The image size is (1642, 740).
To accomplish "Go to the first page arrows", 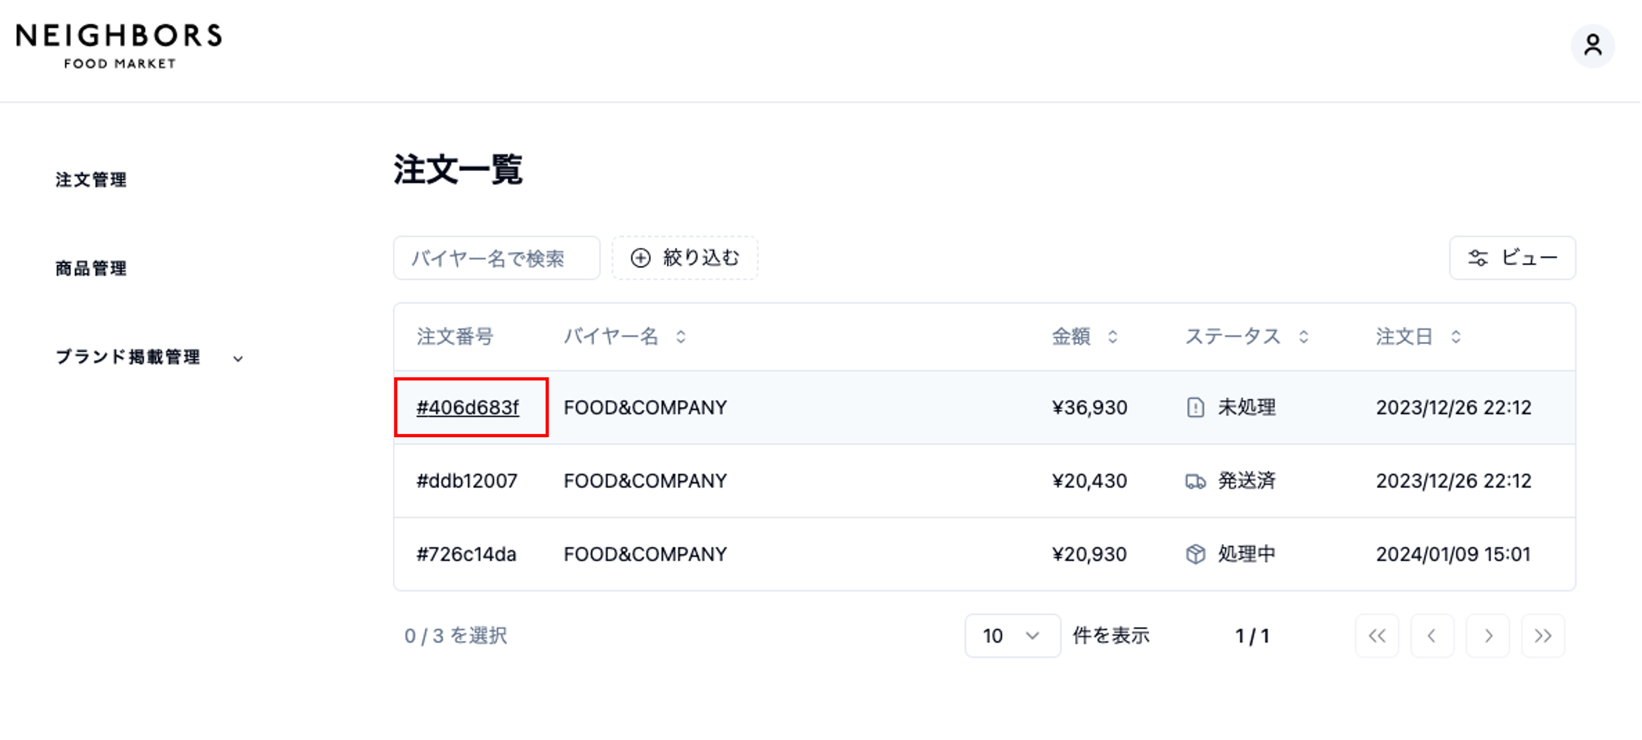I will [x=1377, y=636].
